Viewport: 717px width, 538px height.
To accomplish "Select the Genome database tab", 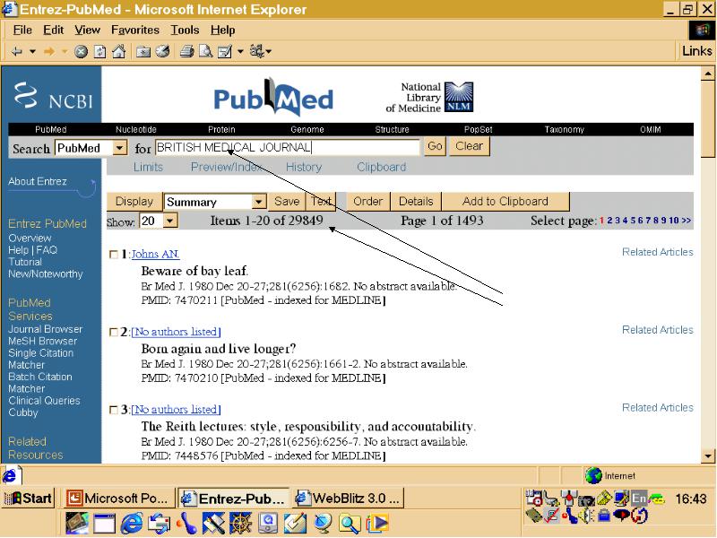I will [x=307, y=129].
